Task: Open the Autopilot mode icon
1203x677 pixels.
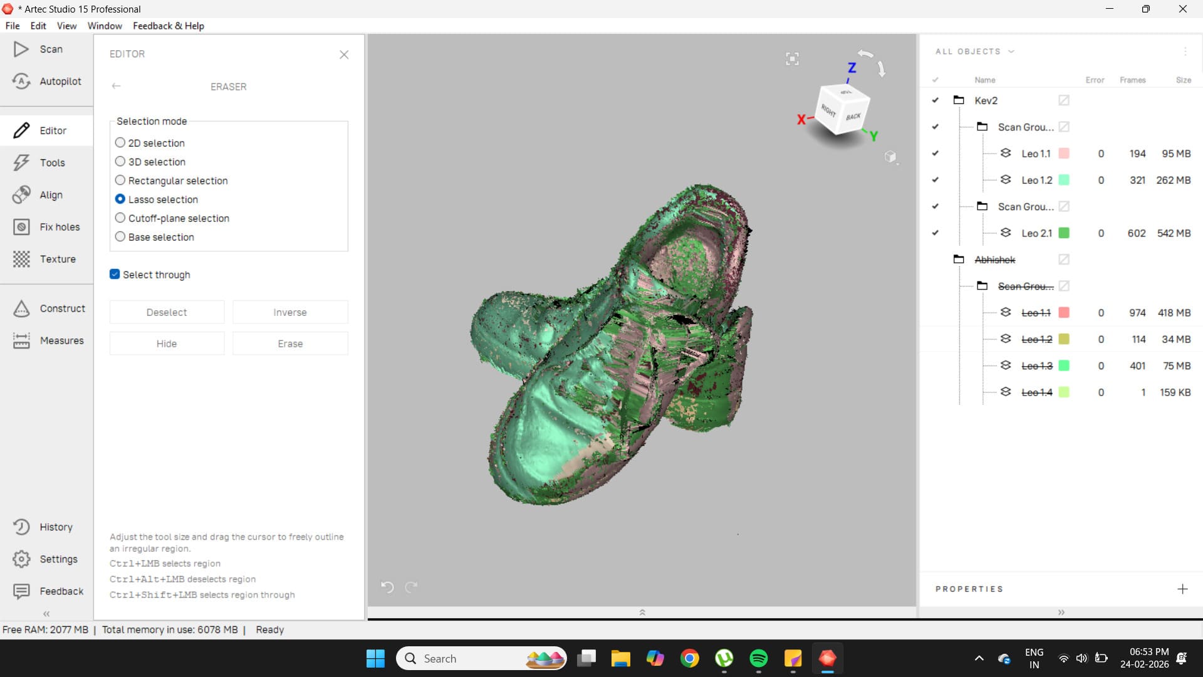Action: pyautogui.click(x=21, y=81)
